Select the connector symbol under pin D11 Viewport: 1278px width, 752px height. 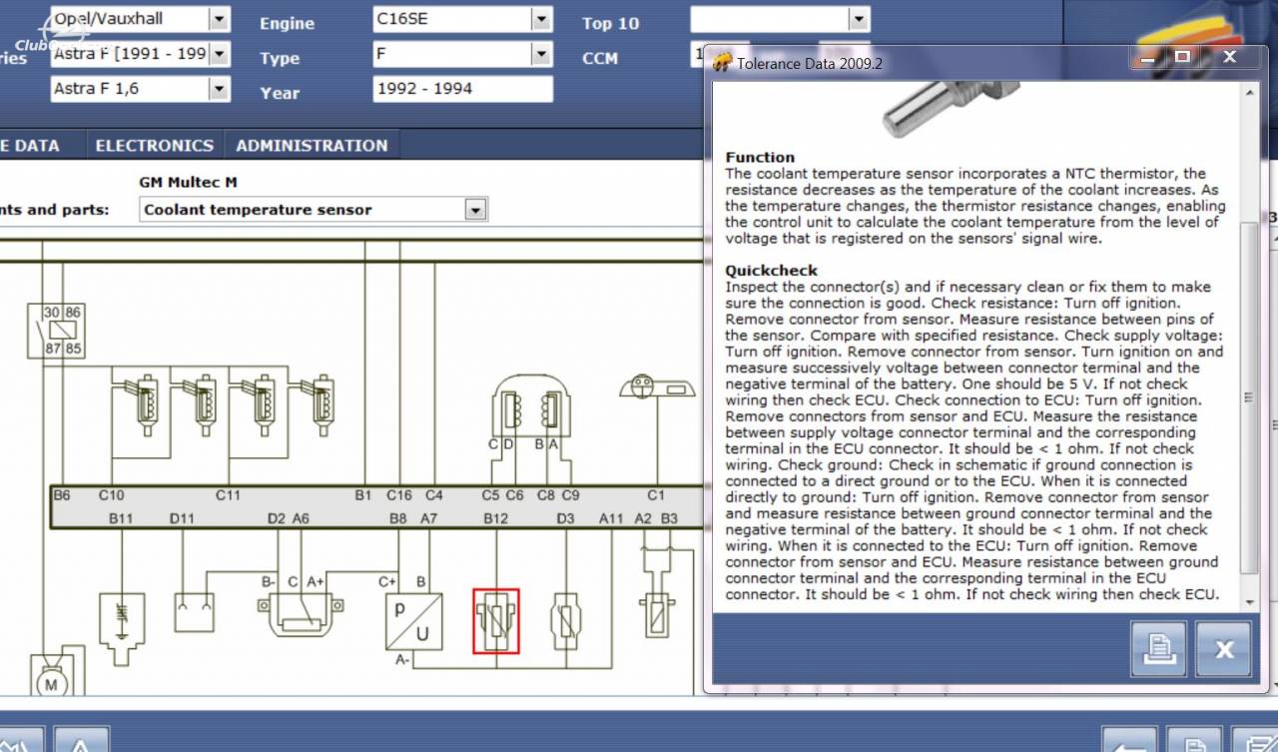coord(194,612)
